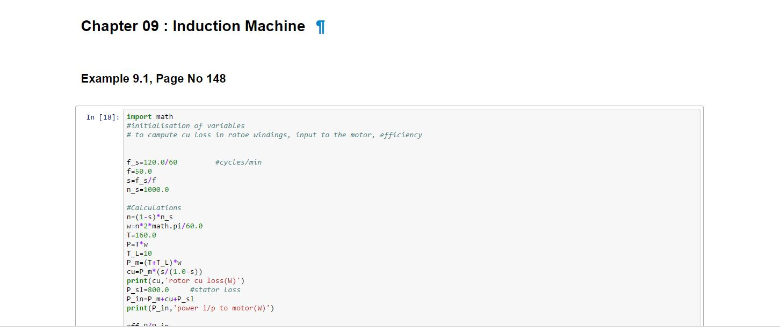This screenshot has height=327, width=780.
Task: Click the cu=P_m*(s/(1.0-s)) line
Action: tap(164, 271)
